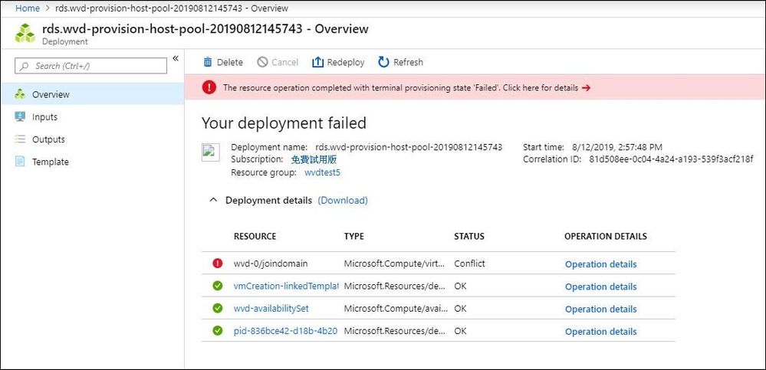Click the broken image placeholder near Deployment name
This screenshot has width=766, height=370.
coord(211,152)
